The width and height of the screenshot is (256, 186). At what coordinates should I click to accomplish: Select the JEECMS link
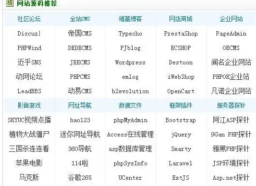(80, 62)
